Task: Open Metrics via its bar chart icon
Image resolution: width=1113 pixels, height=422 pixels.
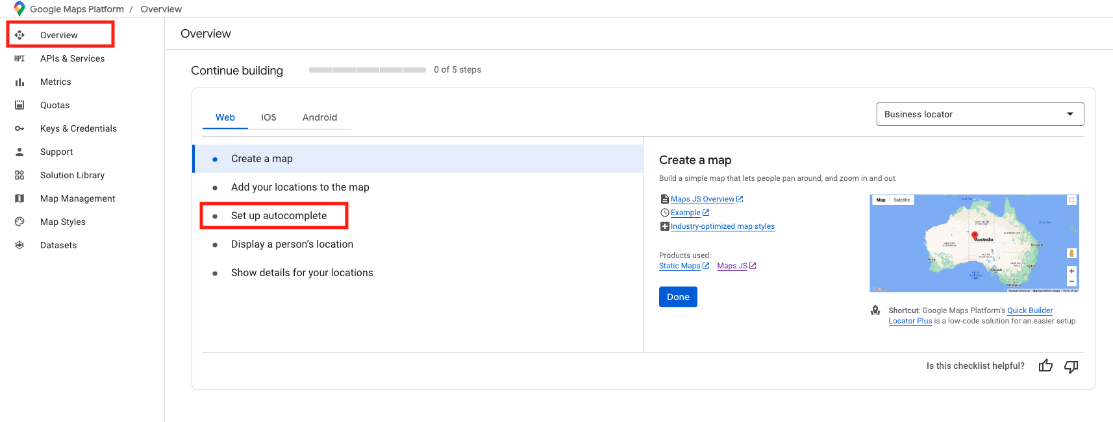Action: pos(19,82)
